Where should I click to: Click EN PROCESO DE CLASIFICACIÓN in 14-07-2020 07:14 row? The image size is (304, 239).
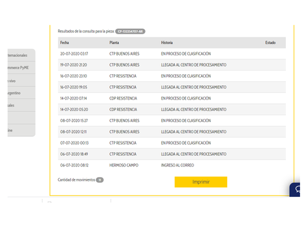coord(186,98)
